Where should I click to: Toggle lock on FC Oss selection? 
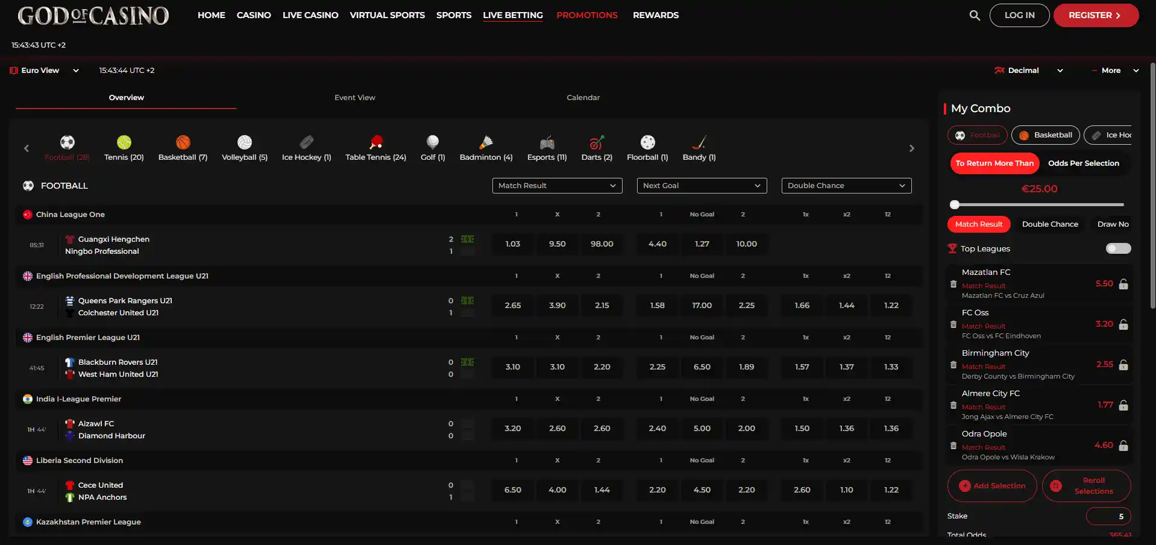point(1123,324)
